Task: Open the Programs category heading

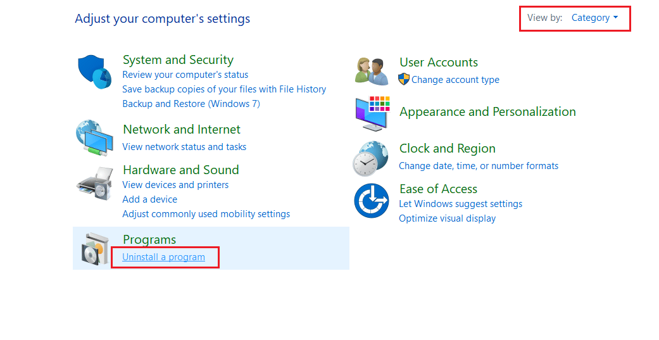Action: (149, 239)
